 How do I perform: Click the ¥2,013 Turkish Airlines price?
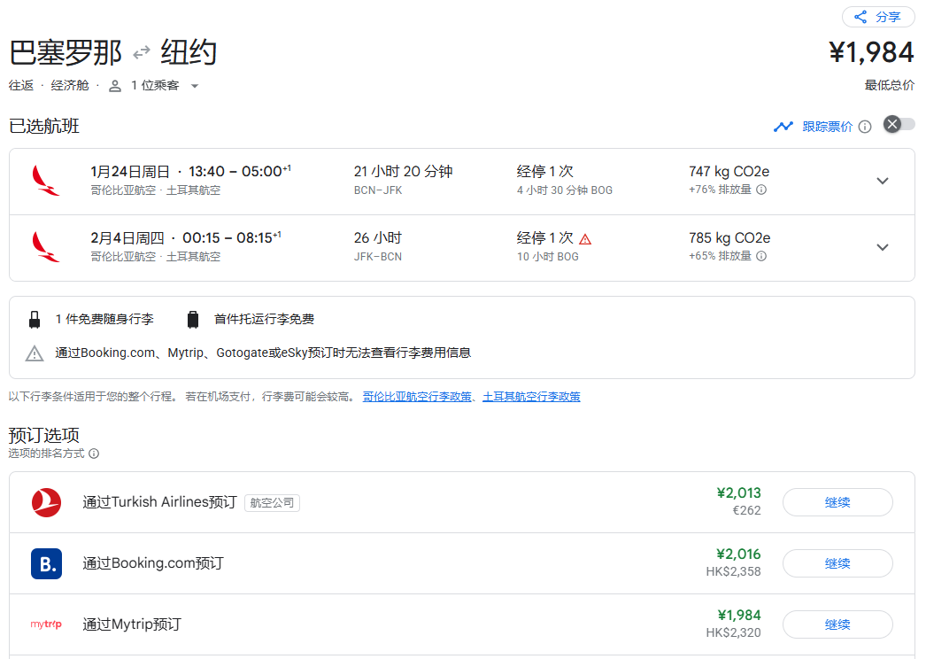(x=739, y=492)
